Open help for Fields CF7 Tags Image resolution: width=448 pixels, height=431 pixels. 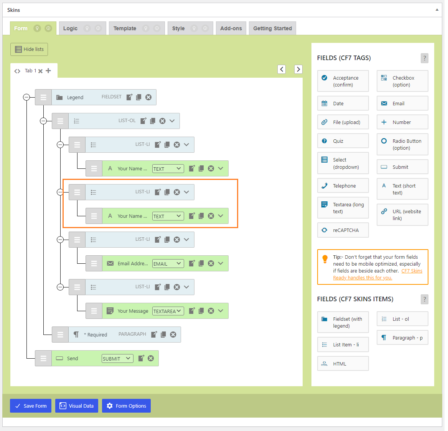click(424, 58)
